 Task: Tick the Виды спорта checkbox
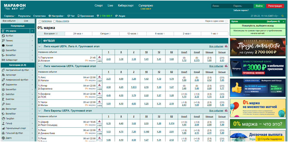[54, 21]
